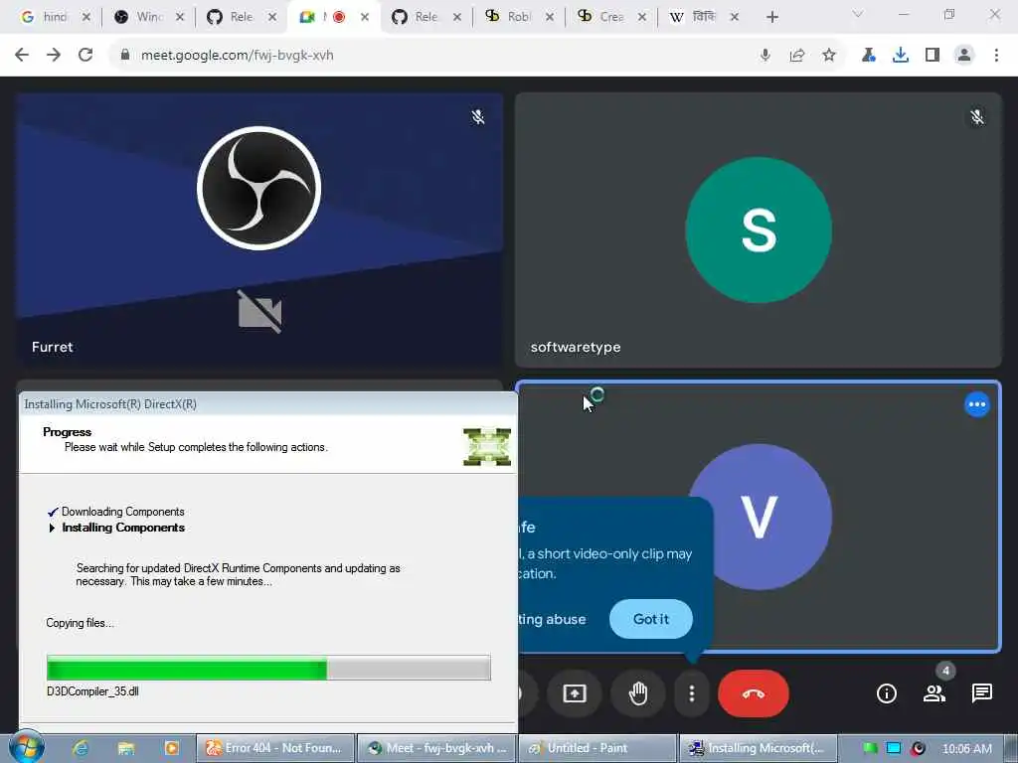Switch to 'Error 404 - Not Found' taskbar window
Image resolution: width=1018 pixels, height=763 pixels.
276,748
